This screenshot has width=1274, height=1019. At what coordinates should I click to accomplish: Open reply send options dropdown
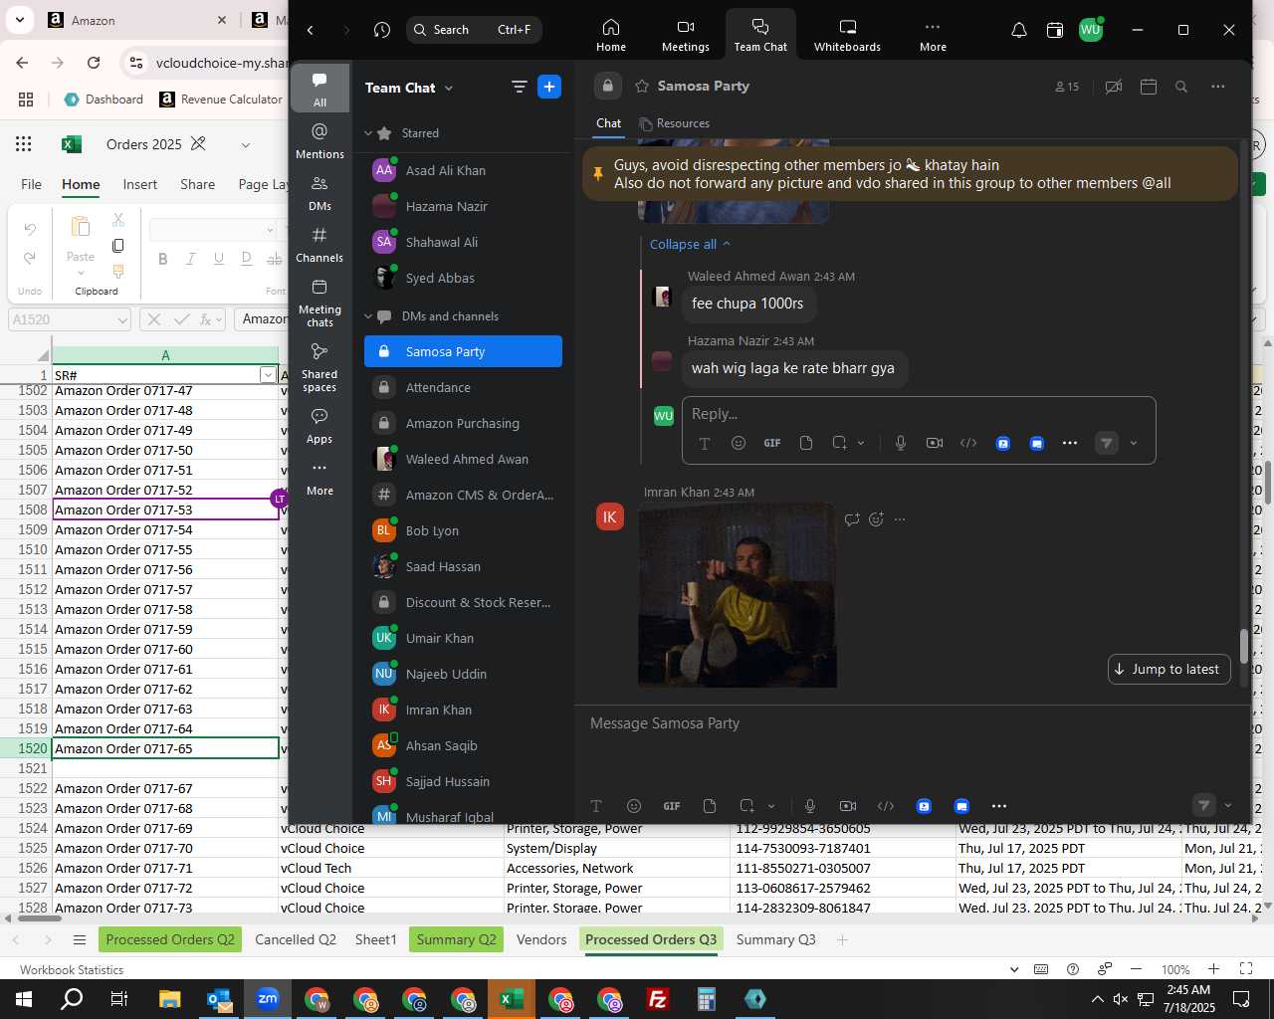tap(1134, 443)
